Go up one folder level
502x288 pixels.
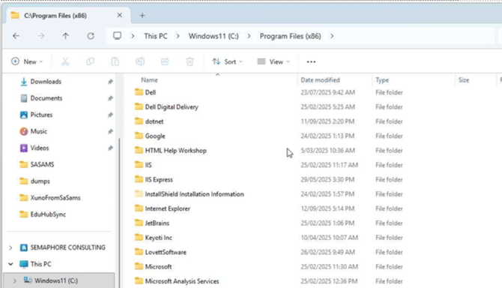coord(66,36)
